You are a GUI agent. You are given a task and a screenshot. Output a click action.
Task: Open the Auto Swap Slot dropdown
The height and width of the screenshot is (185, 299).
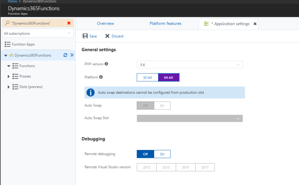tap(190, 119)
